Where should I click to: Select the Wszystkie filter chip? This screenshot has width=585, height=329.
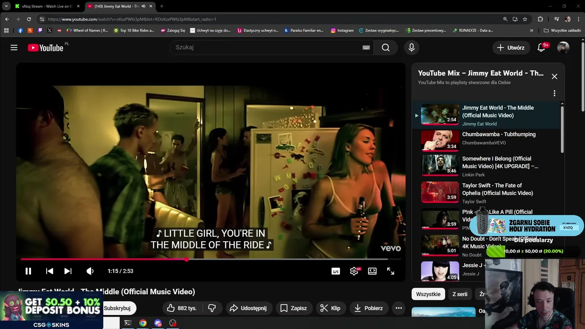point(428,294)
